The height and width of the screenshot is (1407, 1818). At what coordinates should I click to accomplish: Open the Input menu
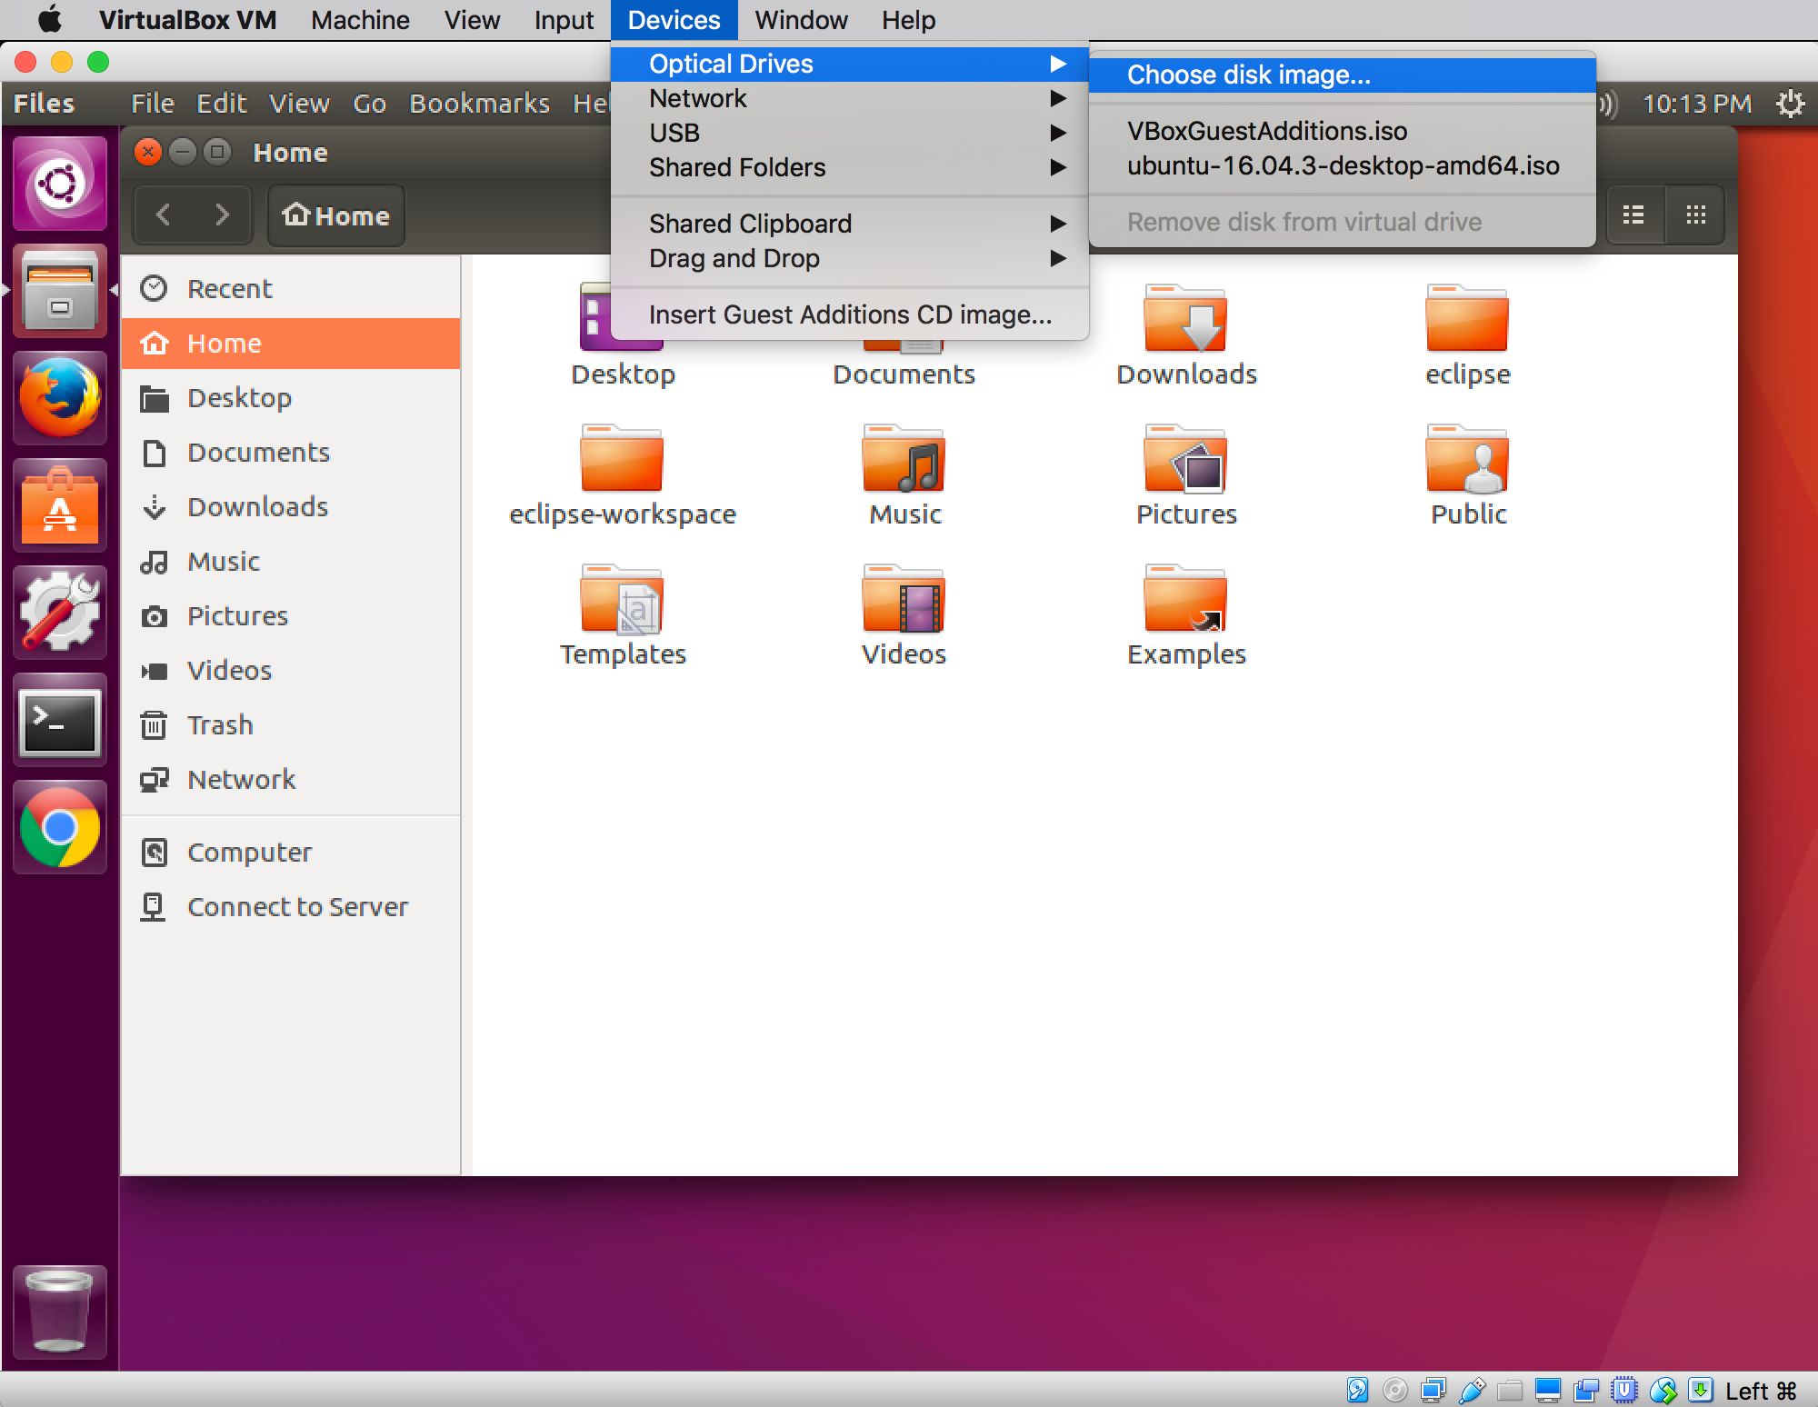pos(564,20)
